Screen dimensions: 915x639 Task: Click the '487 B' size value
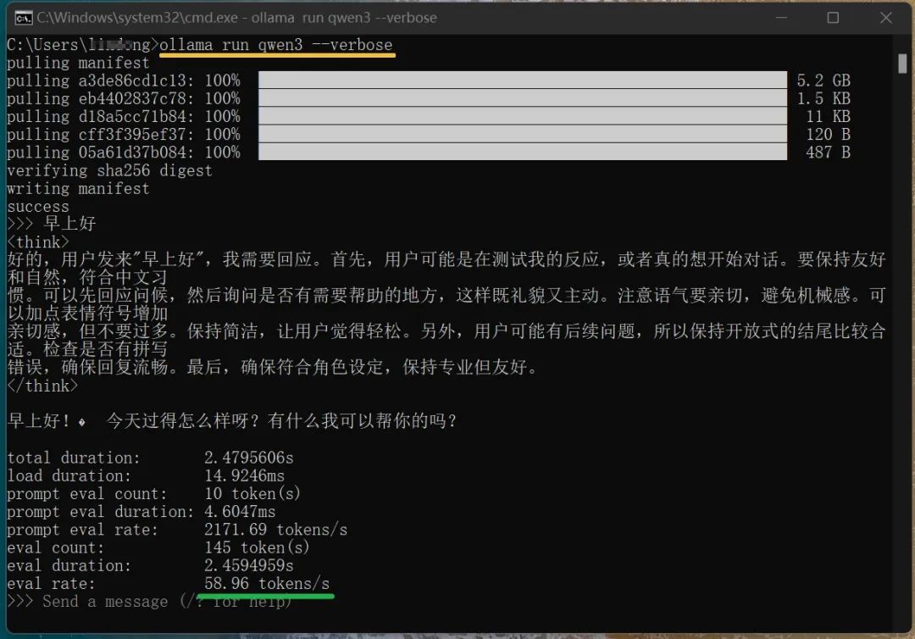[x=828, y=153]
